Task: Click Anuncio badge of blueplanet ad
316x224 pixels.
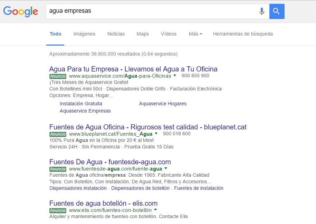Action: 58,134
